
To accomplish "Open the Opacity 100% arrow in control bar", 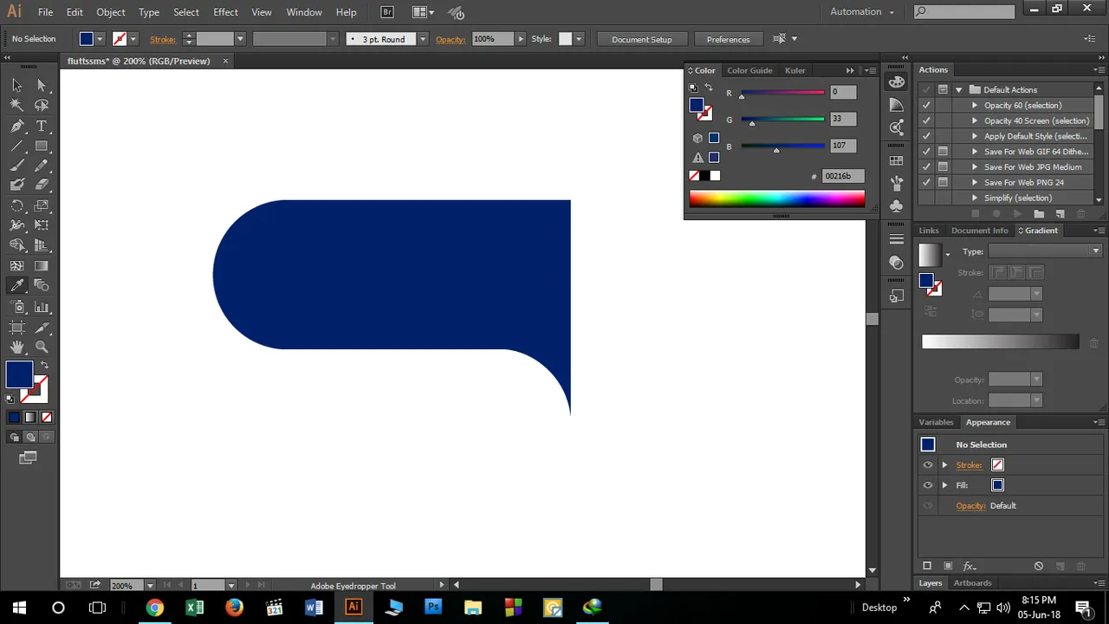I will [x=521, y=39].
